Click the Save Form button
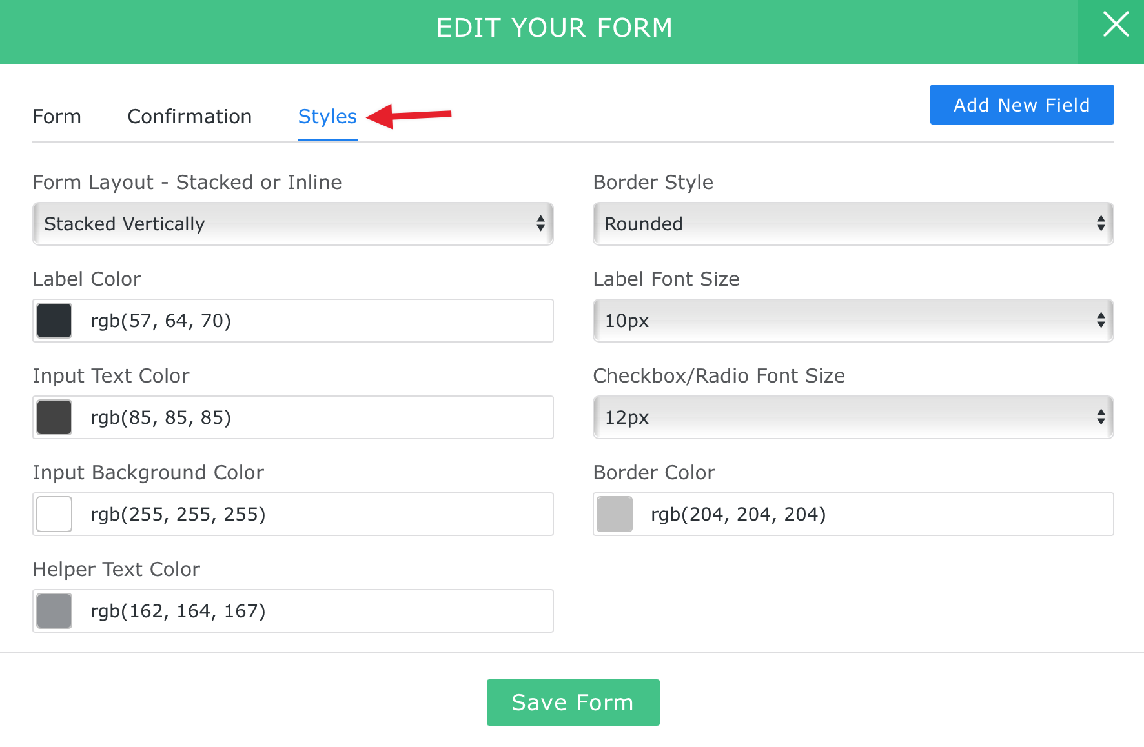 573,702
